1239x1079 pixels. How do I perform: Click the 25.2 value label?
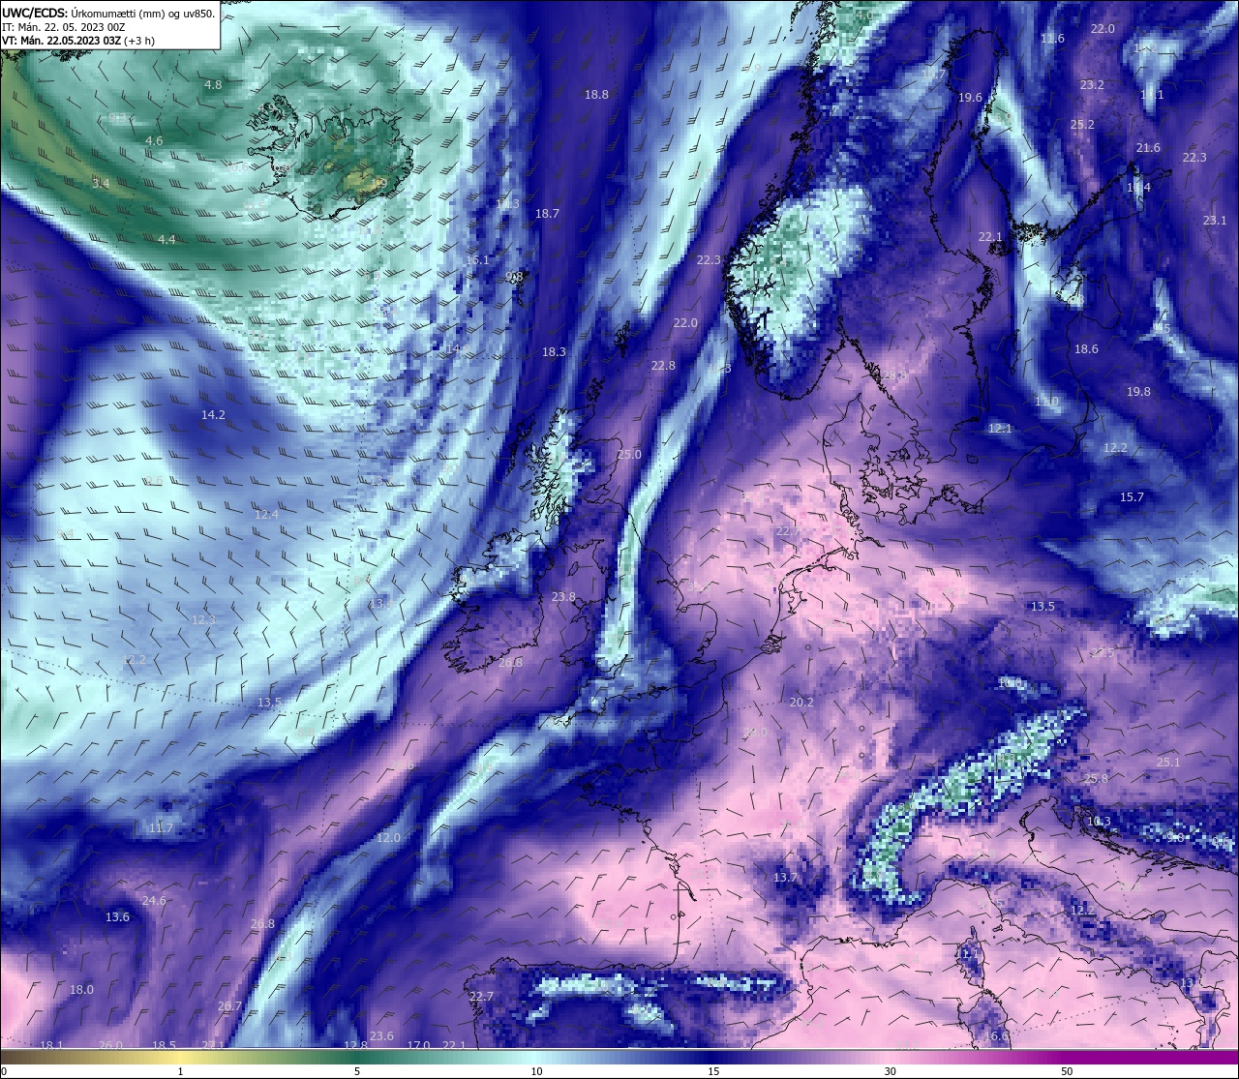click(1082, 125)
